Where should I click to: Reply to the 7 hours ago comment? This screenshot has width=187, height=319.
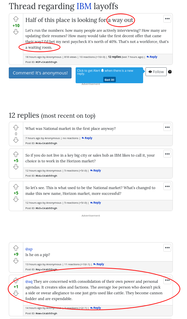click(x=87, y=138)
